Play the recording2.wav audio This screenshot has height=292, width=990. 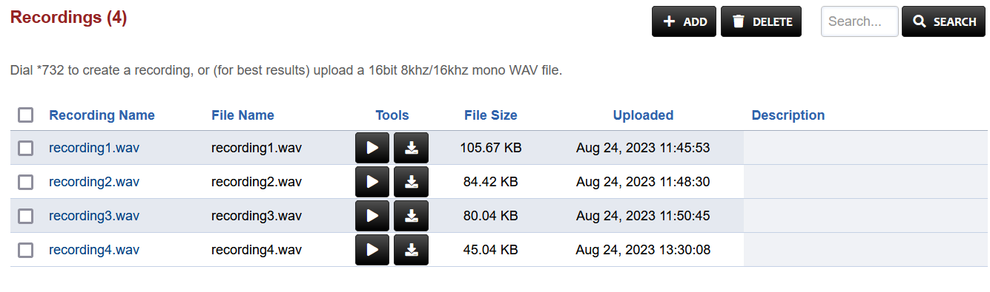click(x=372, y=182)
